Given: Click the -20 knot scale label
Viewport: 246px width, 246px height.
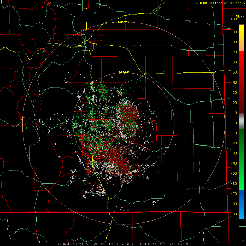Looking at the screenshot, I should point(234,143).
